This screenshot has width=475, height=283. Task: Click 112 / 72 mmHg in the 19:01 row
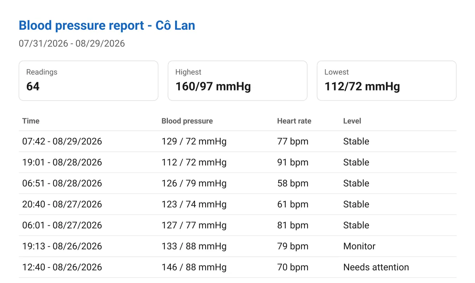pos(194,162)
